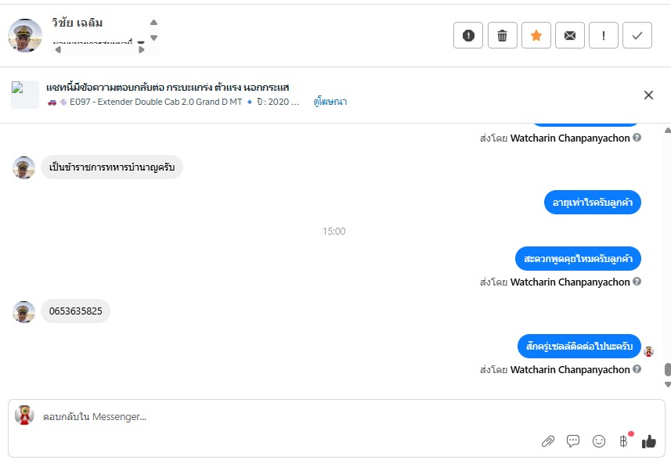671x460 pixels.
Task: Open saved replies speech bubble icon
Action: [573, 441]
